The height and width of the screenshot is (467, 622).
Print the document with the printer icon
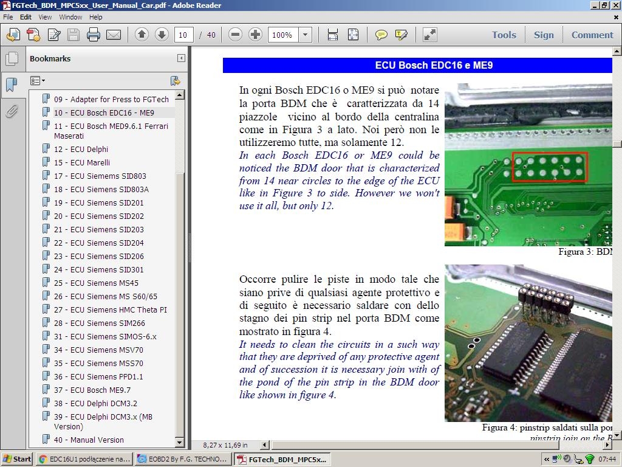pos(93,35)
